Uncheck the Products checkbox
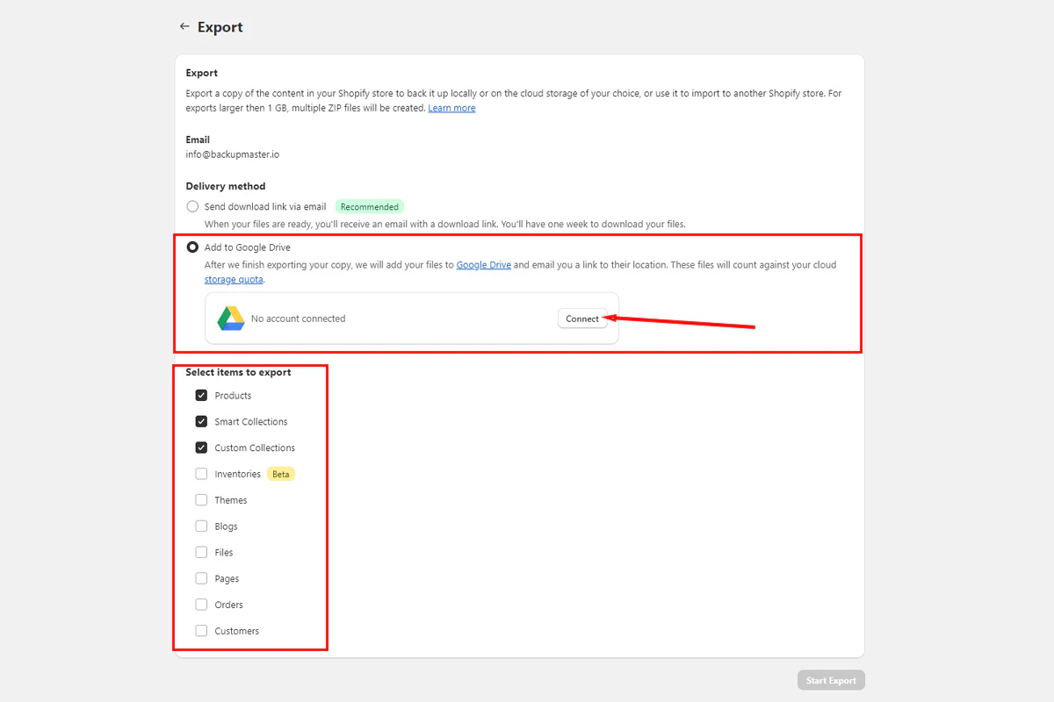 [x=201, y=395]
